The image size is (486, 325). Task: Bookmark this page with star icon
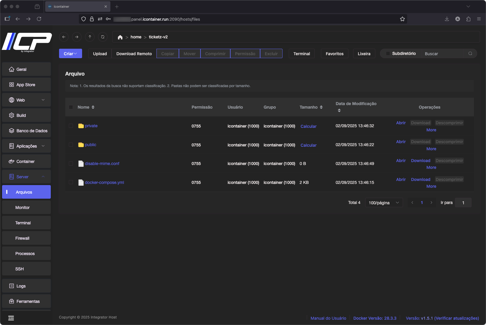402,19
